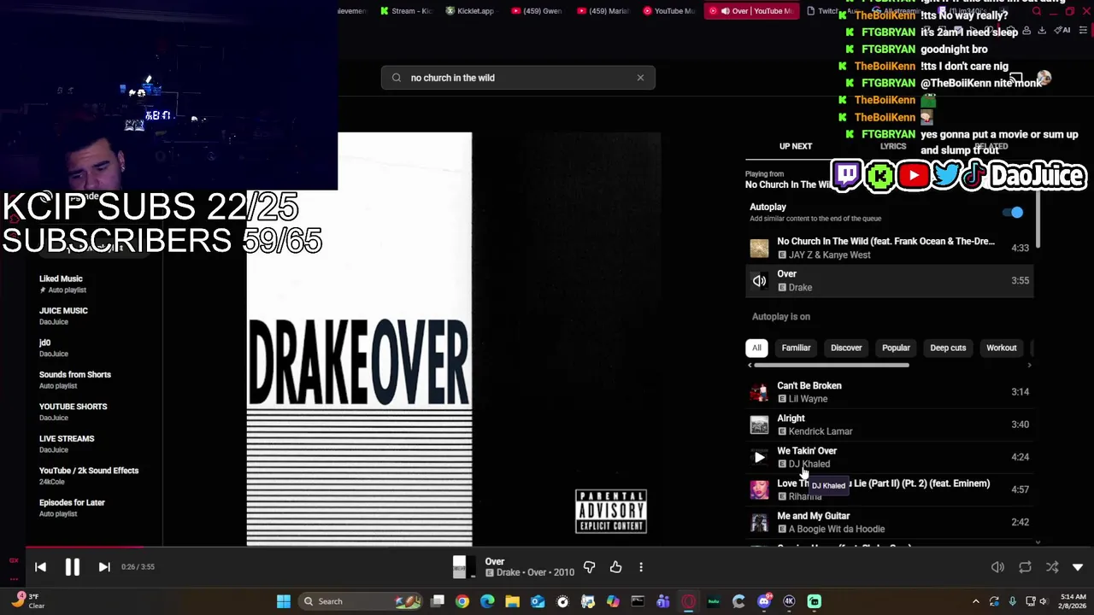
Task: Switch to the Over | YouTube Music browser tab
Action: 752,11
